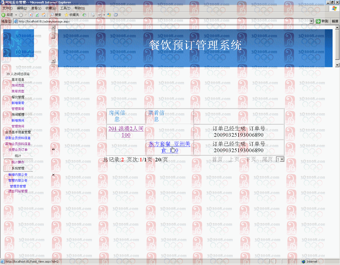Toggle the sidebar collapse arrows
The height and width of the screenshot is (265, 340).
[x=53, y=149]
